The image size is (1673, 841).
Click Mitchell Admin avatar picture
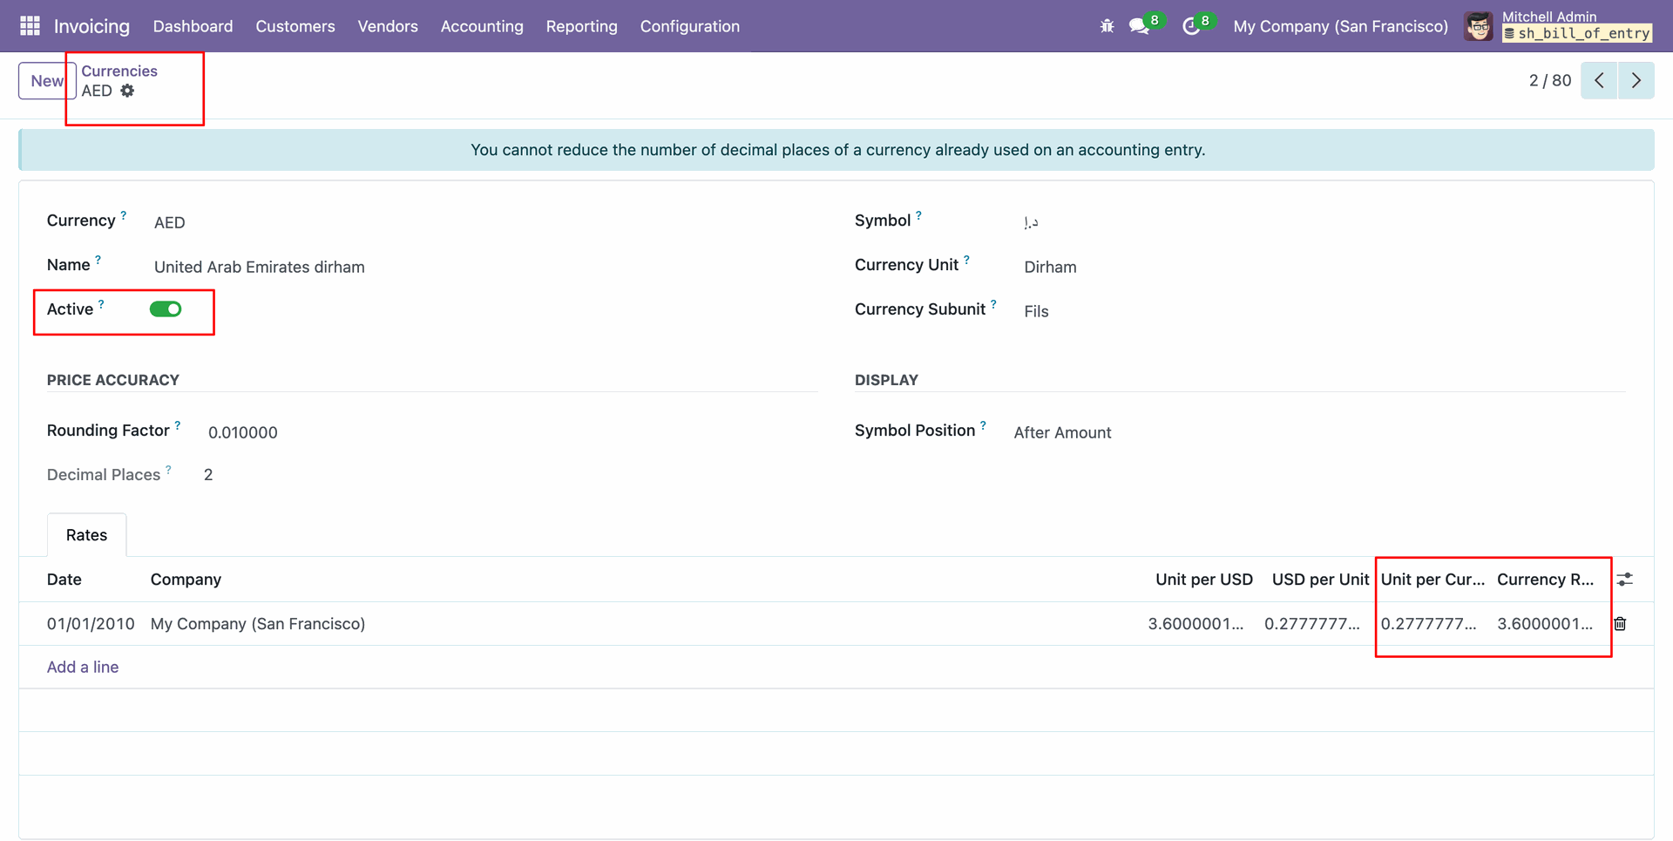point(1479,26)
